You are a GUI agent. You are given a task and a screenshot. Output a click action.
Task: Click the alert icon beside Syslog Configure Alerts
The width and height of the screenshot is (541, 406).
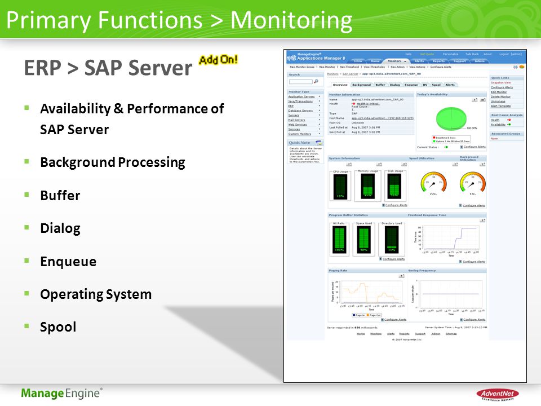[462, 320]
